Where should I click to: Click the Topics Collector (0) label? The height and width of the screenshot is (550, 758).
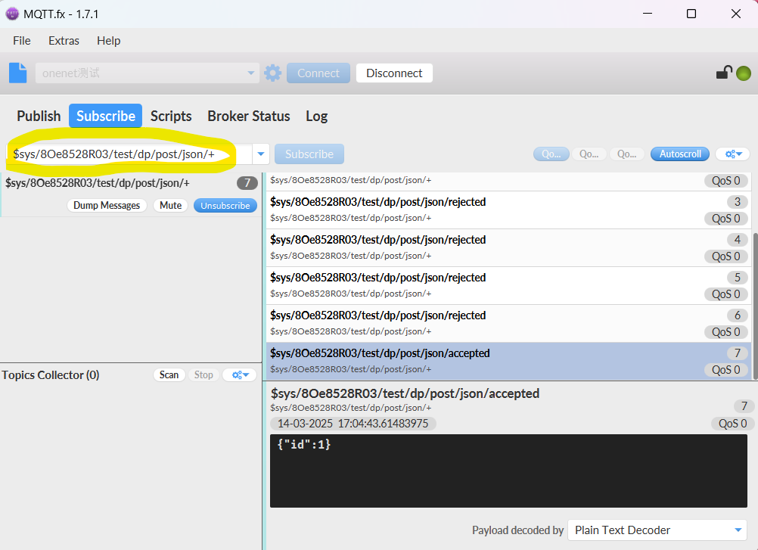(x=50, y=375)
